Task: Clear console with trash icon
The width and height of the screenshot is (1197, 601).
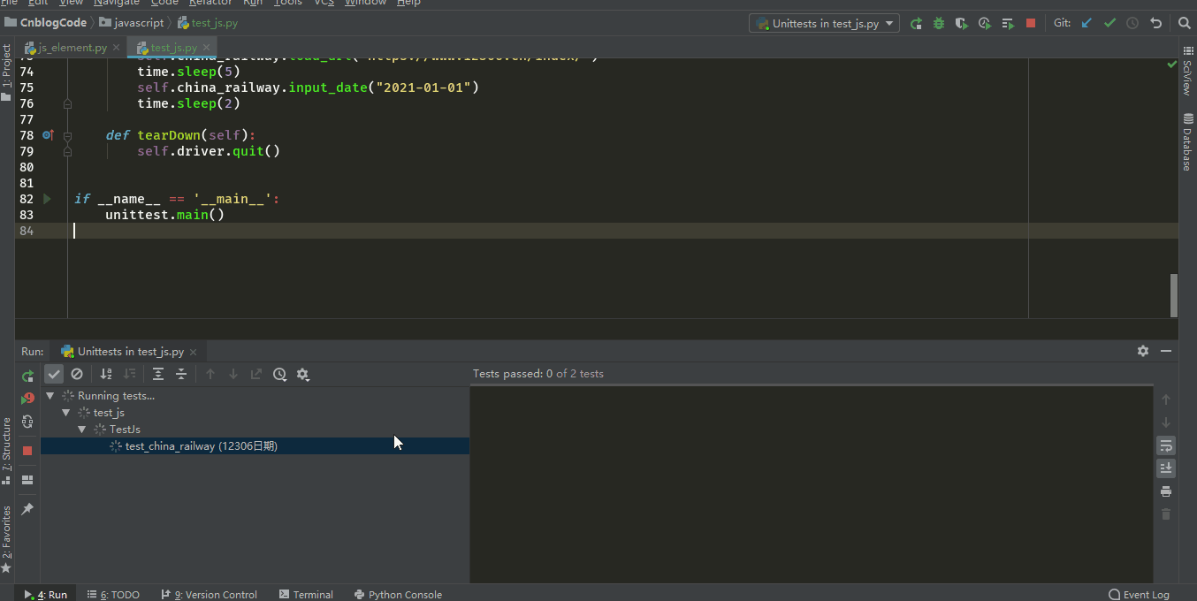Action: tap(1166, 514)
